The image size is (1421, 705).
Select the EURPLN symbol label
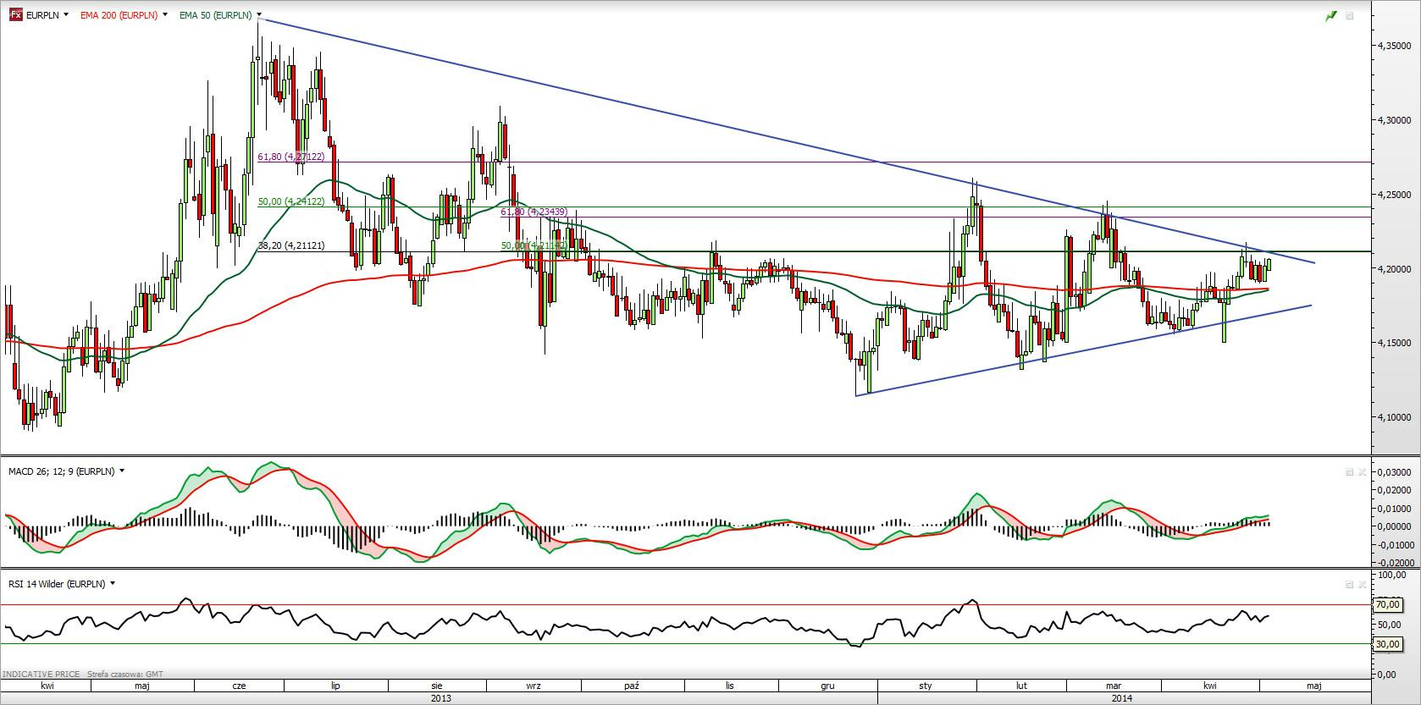point(42,15)
